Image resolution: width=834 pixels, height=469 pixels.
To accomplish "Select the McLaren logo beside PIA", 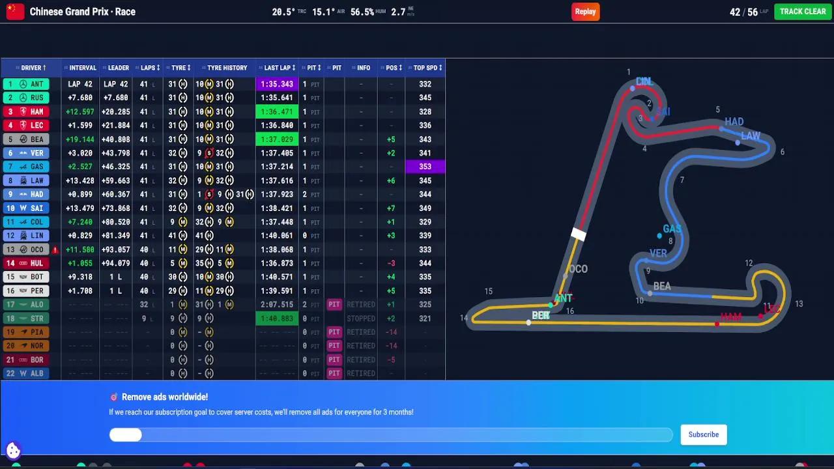I will pos(23,332).
